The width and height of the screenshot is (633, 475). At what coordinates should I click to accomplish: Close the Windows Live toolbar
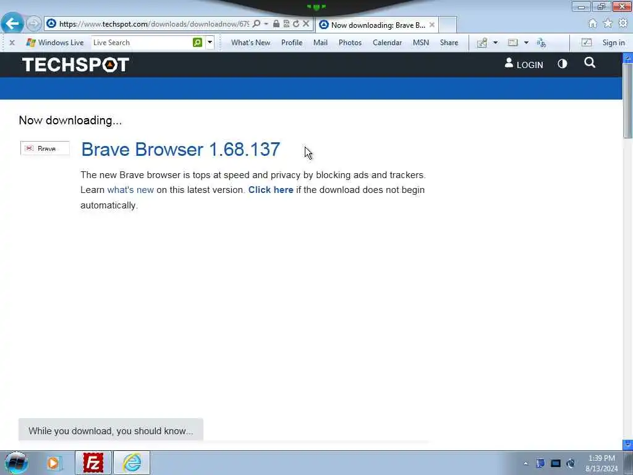(12, 43)
